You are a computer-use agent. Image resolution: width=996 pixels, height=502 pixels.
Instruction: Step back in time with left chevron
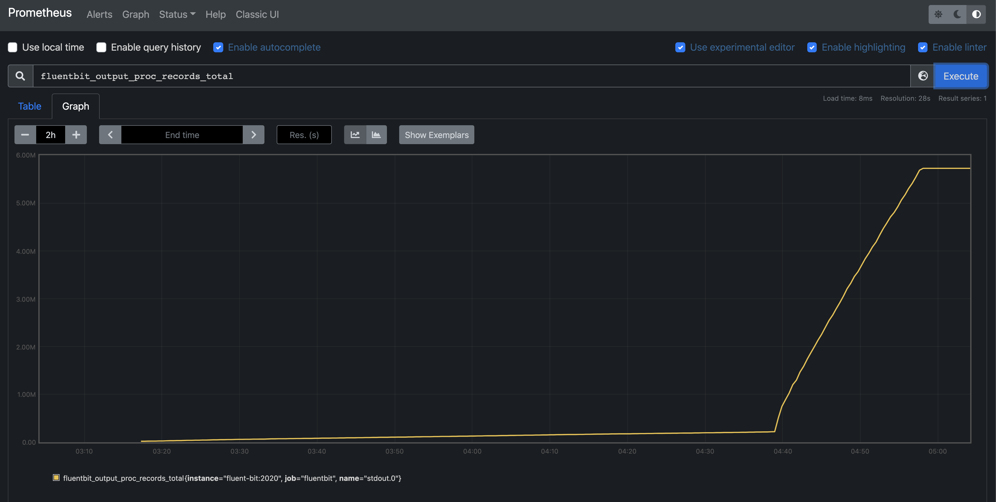click(x=110, y=134)
